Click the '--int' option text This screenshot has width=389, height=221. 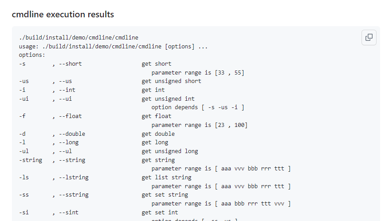67,90
